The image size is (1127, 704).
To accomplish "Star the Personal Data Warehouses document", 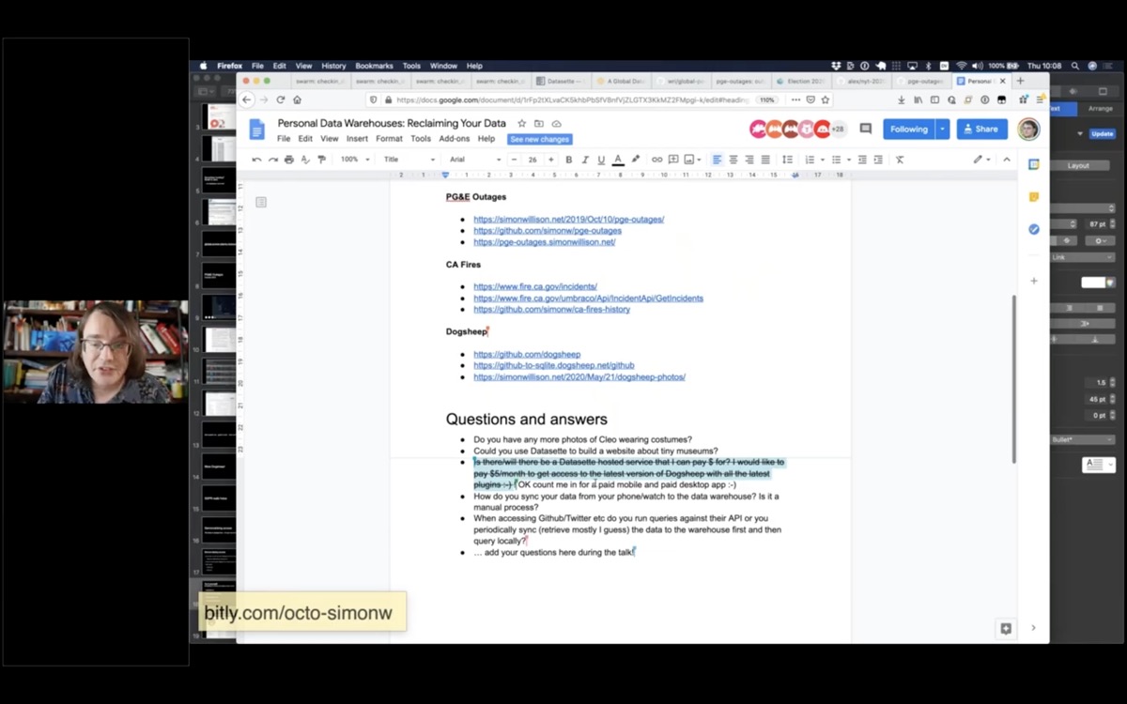I will point(522,123).
